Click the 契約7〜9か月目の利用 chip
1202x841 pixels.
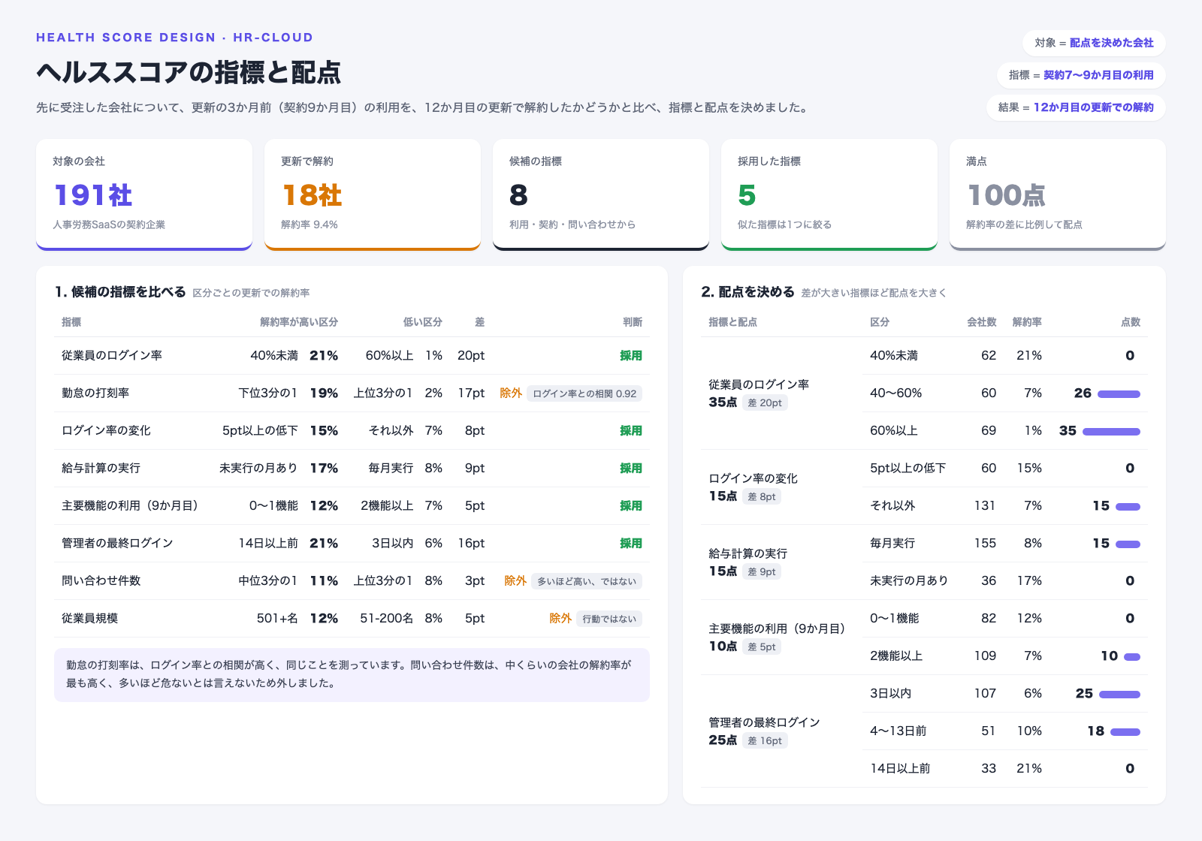point(1081,75)
